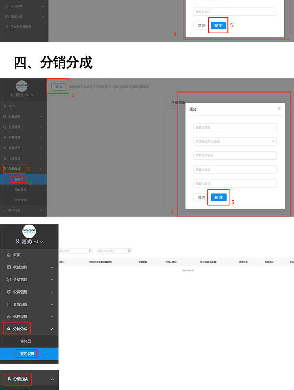
Task: Click logo avatar in dimmed middle sidebar
Action: pyautogui.click(x=22, y=86)
